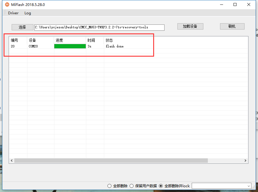Click the horizontal scrollbar left arrow

12,161
